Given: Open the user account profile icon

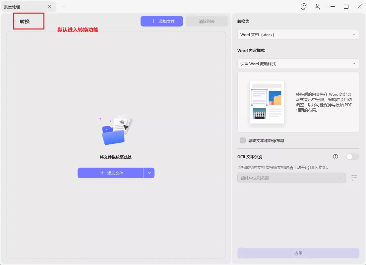Looking at the screenshot, I should (317, 7).
